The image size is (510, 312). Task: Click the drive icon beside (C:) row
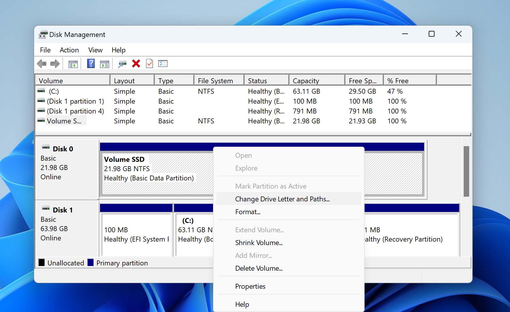pos(41,91)
